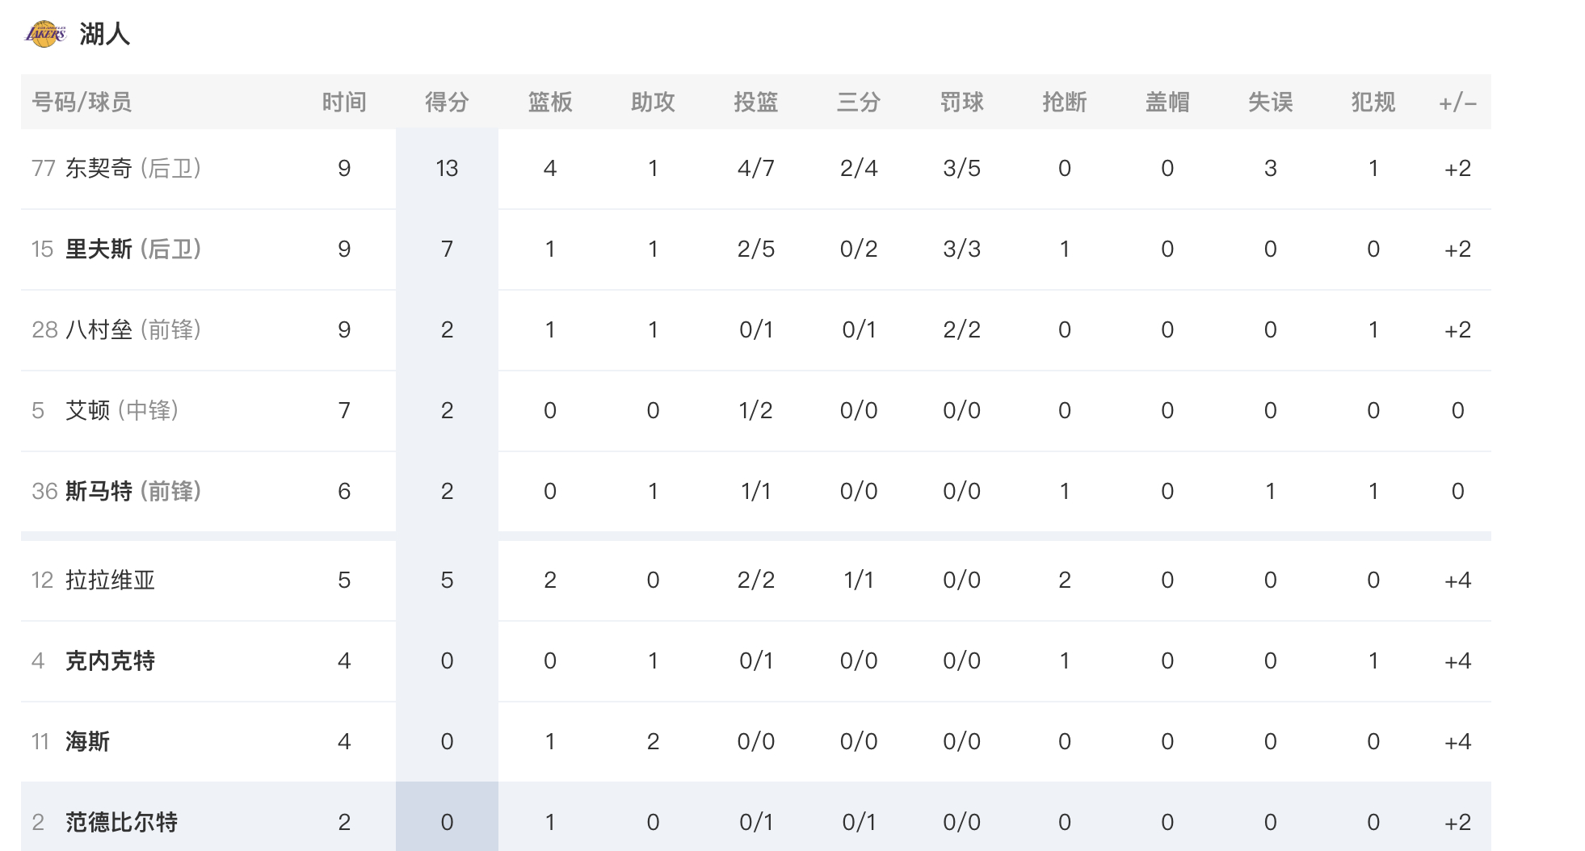1585x851 pixels.
Task: Open player 拉拉维亚 profile link
Action: (110, 580)
